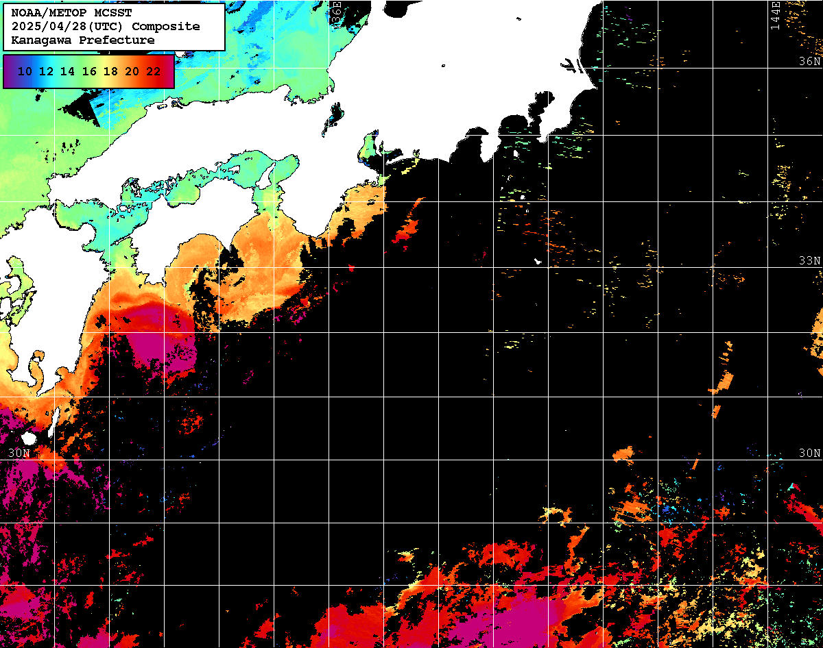823x648 pixels.
Task: Click the small white island near left 30N label
Action: tap(28, 438)
